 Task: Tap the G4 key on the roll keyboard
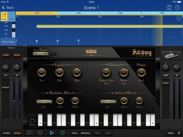coord(13,26)
